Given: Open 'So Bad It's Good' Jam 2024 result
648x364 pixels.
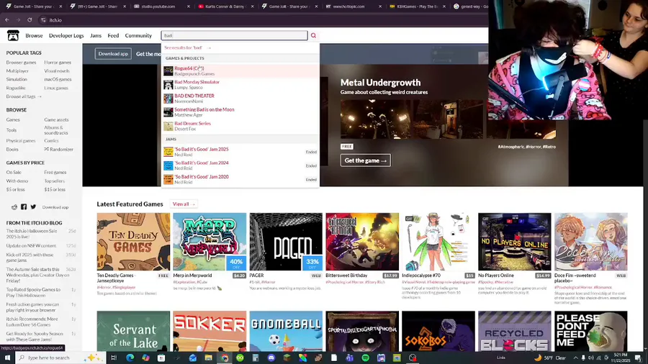Looking at the screenshot, I should (240, 165).
